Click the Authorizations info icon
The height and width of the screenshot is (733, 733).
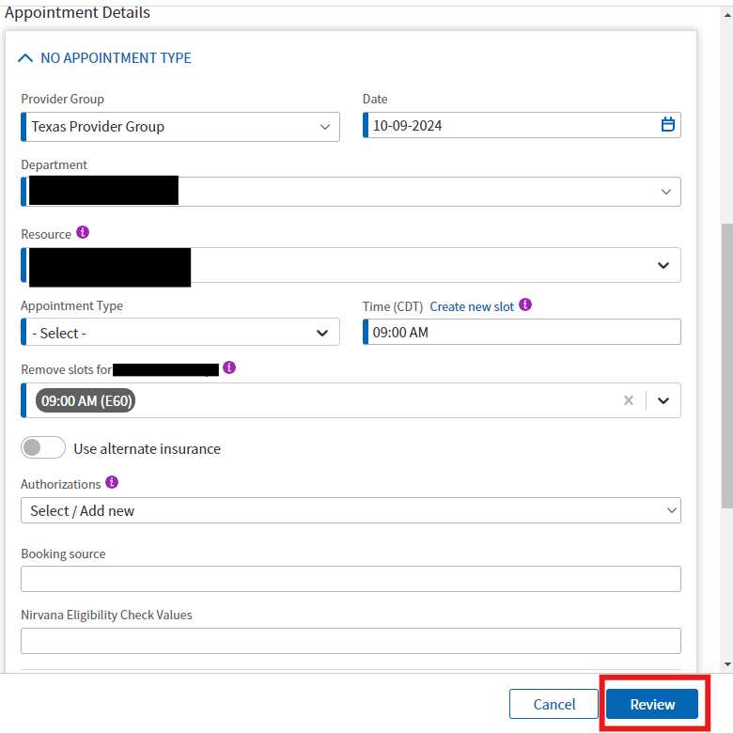coord(112,482)
